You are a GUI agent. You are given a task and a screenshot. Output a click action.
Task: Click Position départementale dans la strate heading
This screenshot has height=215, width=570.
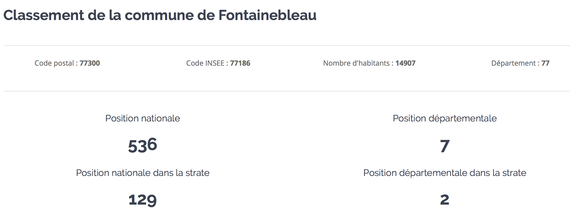point(445,173)
